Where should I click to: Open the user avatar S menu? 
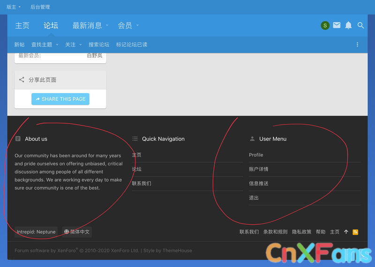click(x=325, y=25)
